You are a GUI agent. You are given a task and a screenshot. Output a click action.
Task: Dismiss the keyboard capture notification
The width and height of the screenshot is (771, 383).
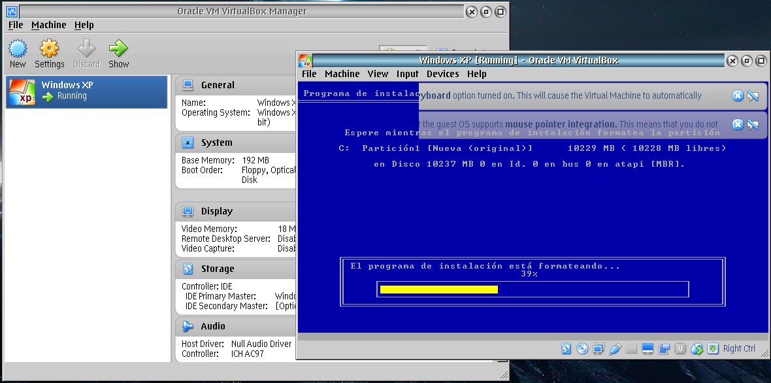click(738, 96)
